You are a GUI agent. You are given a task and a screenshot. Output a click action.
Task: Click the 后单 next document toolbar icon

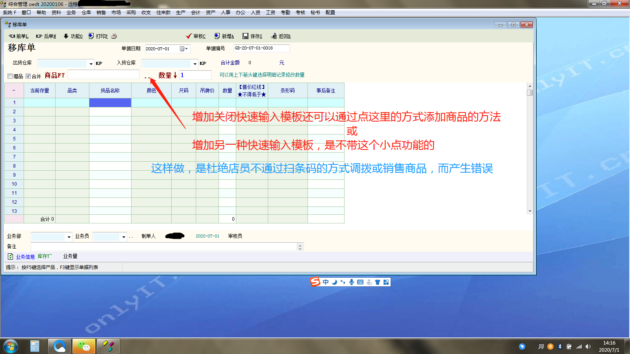[39, 36]
